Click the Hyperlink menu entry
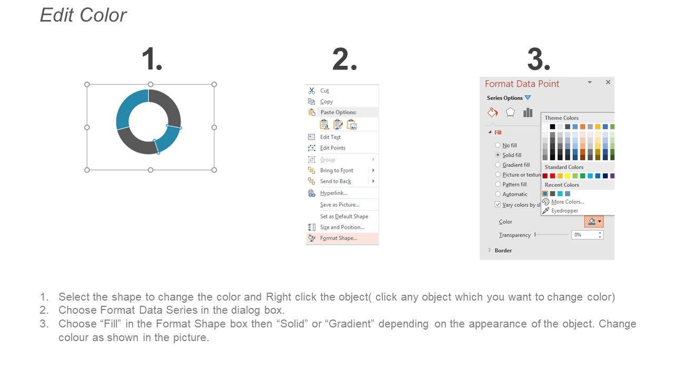Viewport: 674px width, 379px height. [333, 193]
